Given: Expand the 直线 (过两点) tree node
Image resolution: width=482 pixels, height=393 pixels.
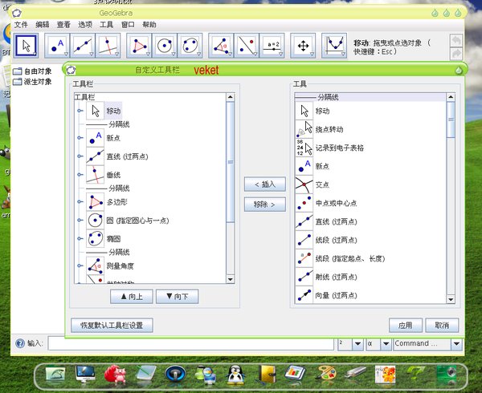Looking at the screenshot, I should 80,156.
